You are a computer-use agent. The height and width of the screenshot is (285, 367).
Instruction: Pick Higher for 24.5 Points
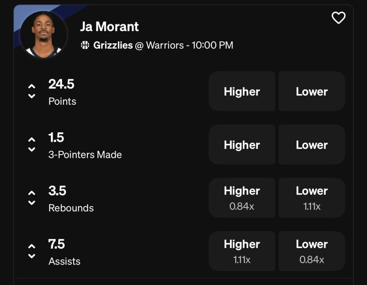pos(242,91)
